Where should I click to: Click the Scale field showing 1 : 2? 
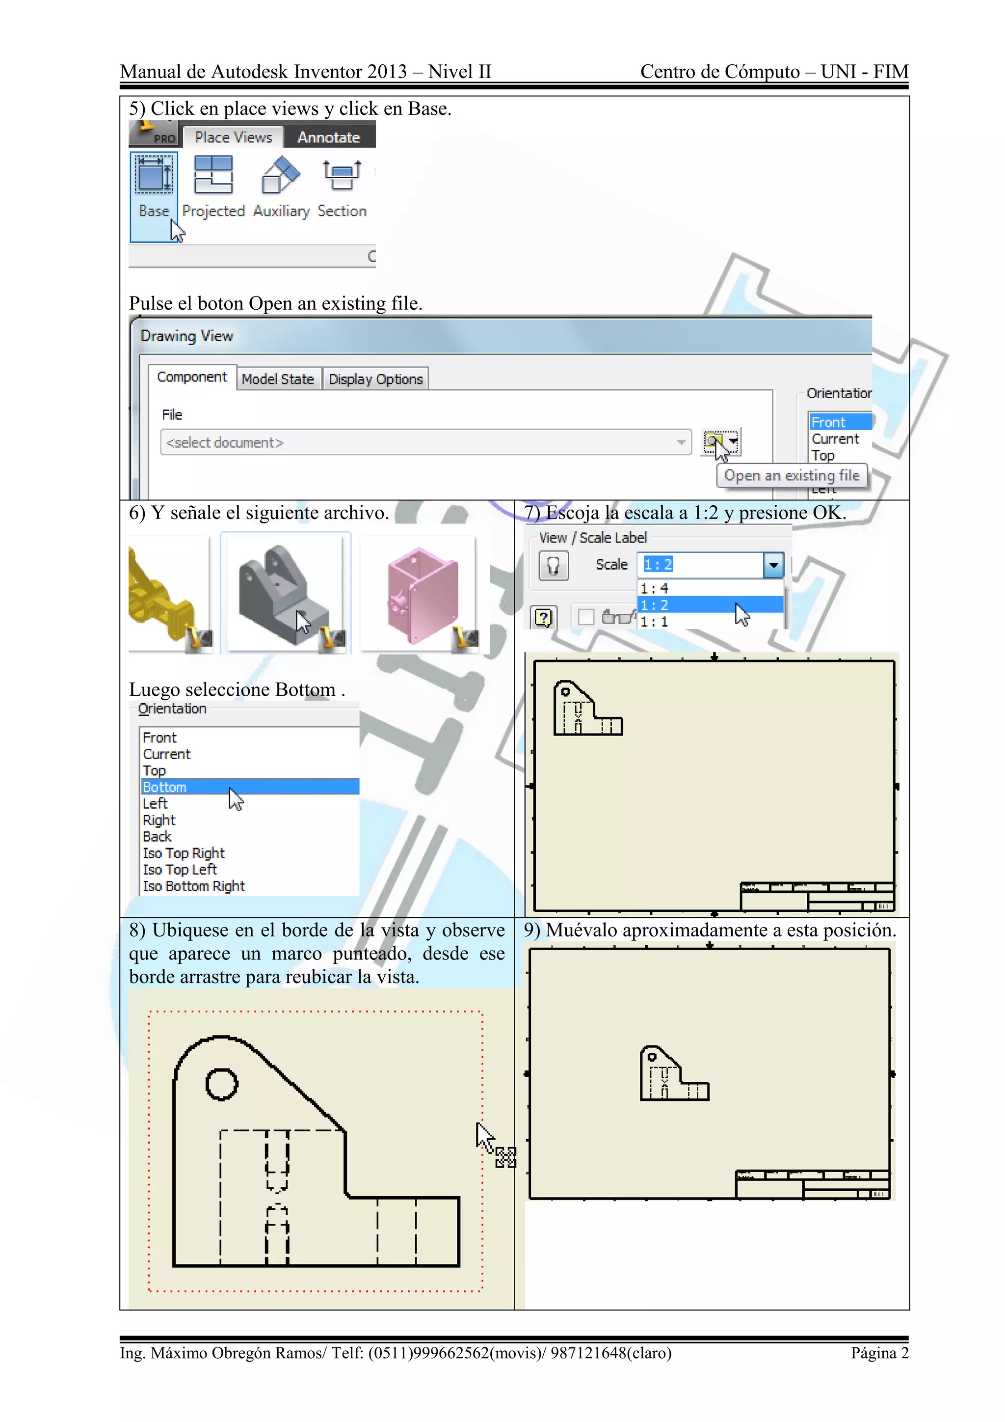[x=701, y=565]
